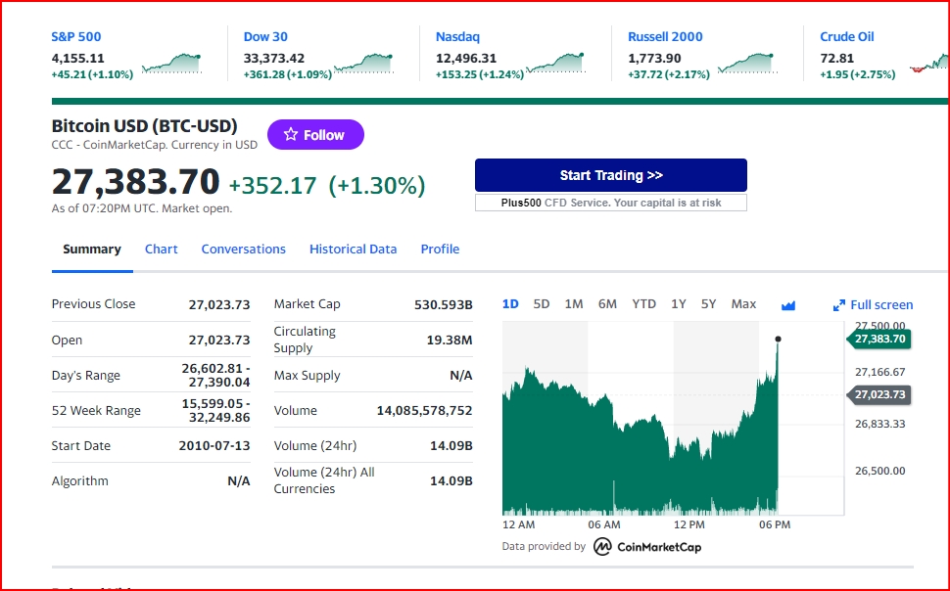Viewport: 950px width, 591px height.
Task: Select the 1D chart range
Action: click(x=510, y=304)
